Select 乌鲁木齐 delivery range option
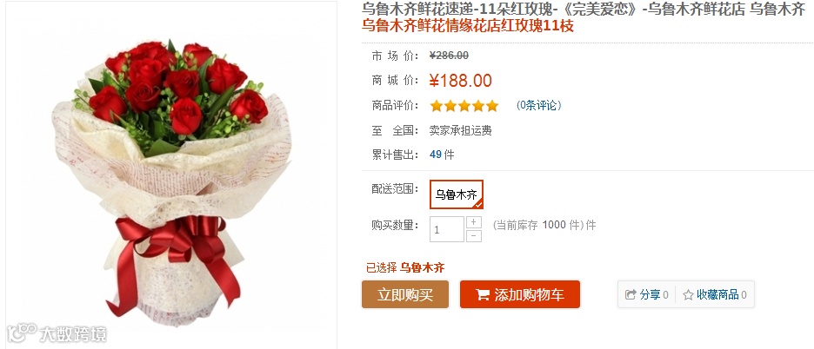 pos(457,194)
